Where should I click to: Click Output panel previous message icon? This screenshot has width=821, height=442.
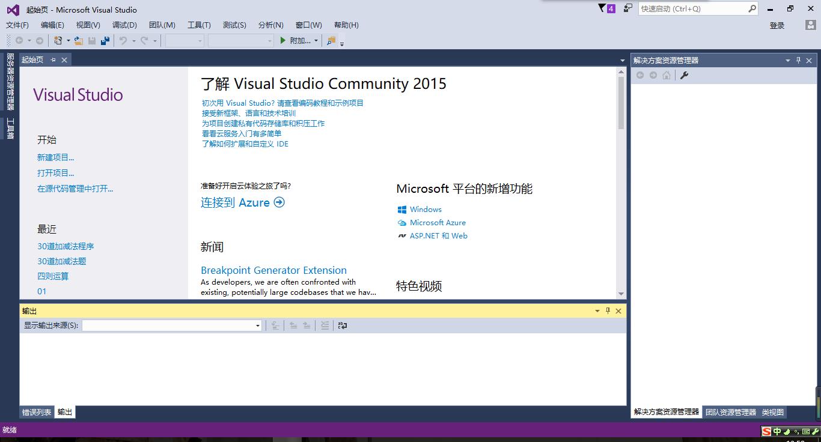point(293,325)
